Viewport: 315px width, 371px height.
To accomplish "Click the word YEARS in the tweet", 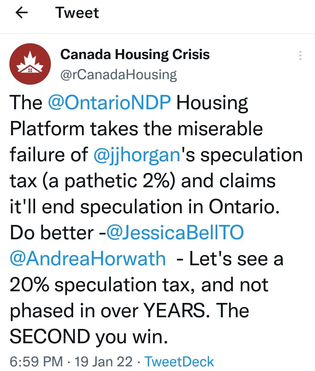I will tap(174, 311).
